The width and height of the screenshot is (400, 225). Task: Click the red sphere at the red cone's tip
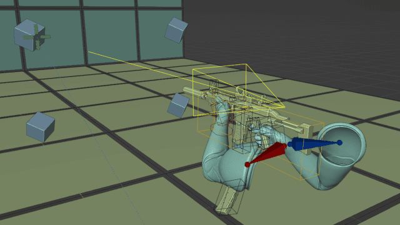click(x=247, y=164)
